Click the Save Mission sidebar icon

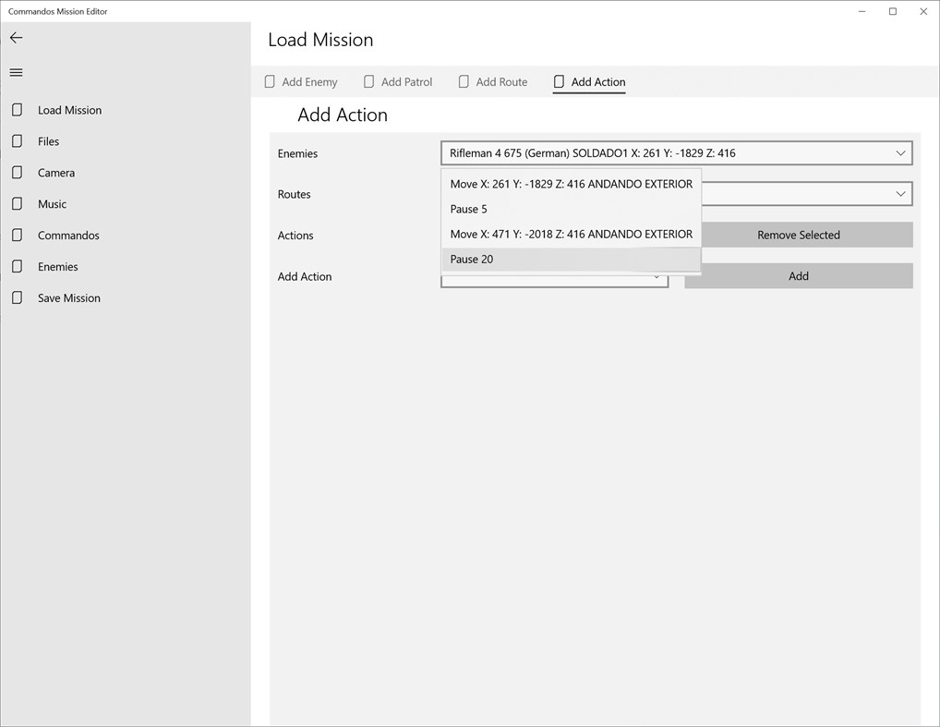[18, 297]
